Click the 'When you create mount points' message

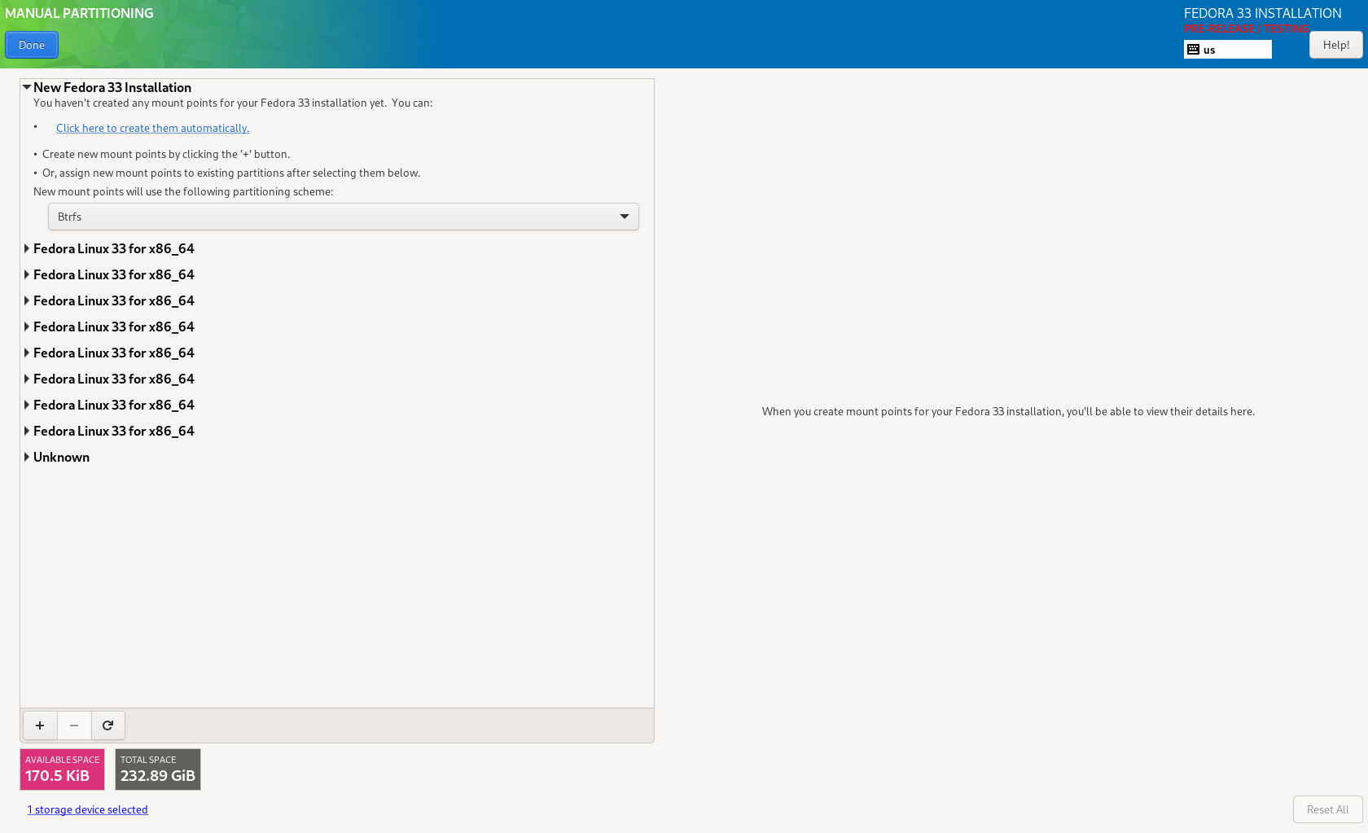(1008, 411)
